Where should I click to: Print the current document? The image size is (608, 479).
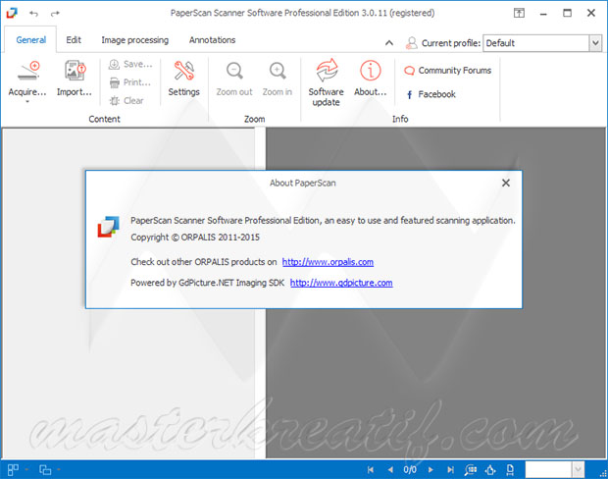tap(130, 82)
